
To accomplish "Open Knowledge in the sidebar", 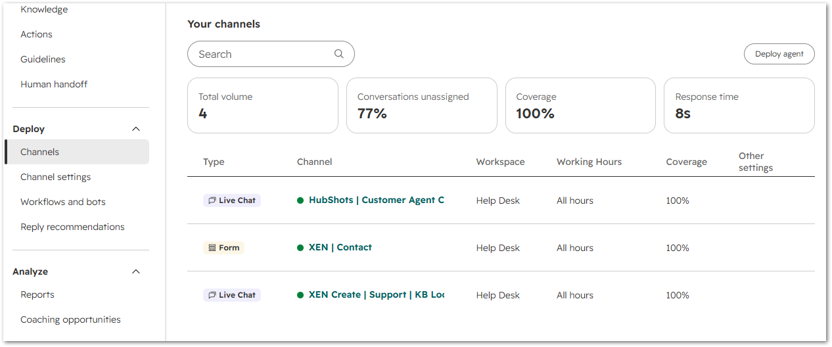I will [44, 9].
